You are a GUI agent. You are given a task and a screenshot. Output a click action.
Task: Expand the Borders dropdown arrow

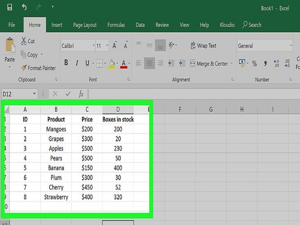[x=105, y=63]
